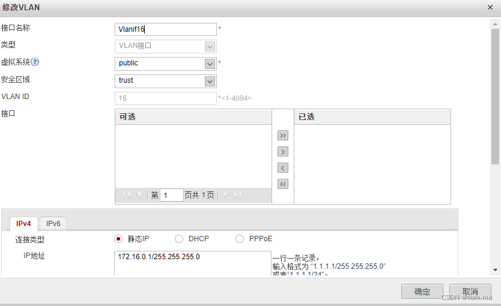This screenshot has height=306, width=501.
Task: Click the VLAN ID field showing 16
Action: 166,98
